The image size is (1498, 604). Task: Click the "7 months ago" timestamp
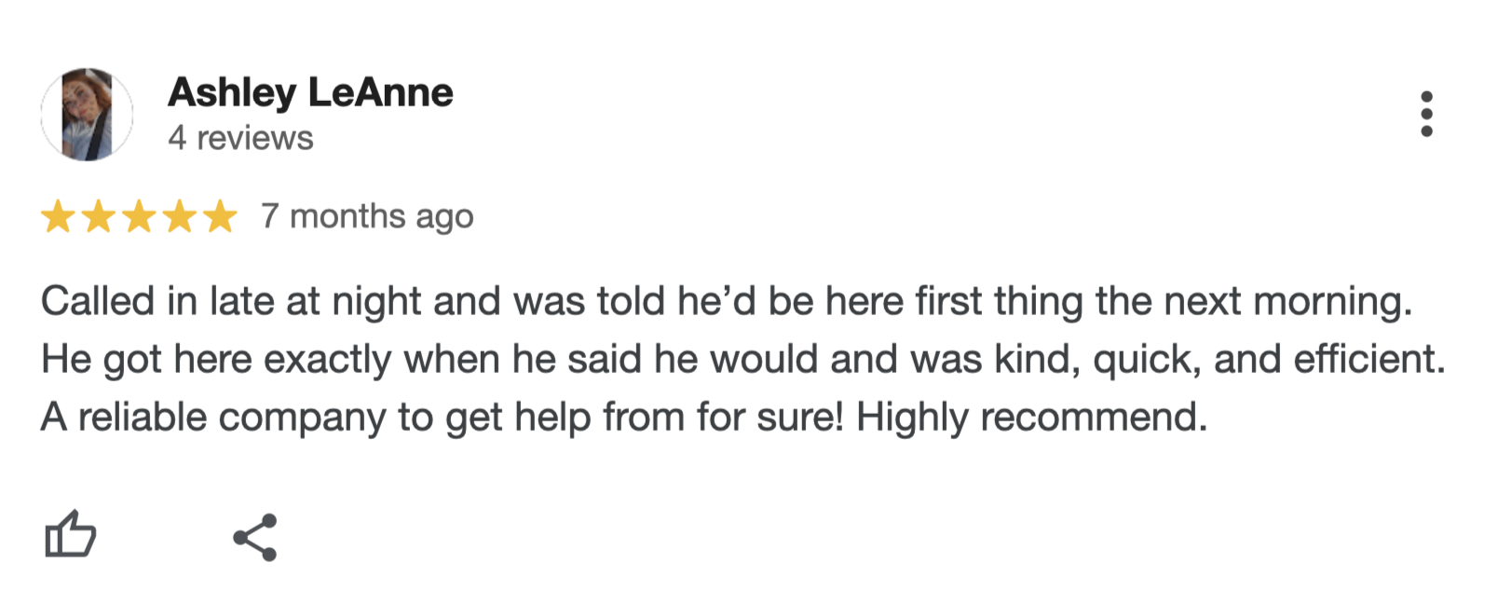pyautogui.click(x=367, y=216)
